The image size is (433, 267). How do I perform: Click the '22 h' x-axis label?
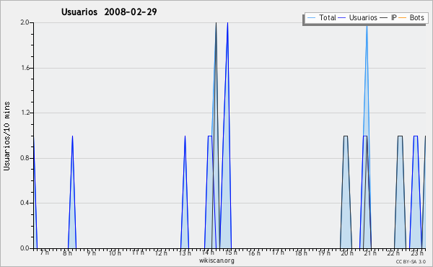(393, 253)
